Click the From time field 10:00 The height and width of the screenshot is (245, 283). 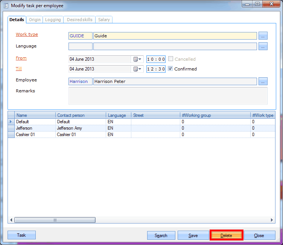[156, 59]
